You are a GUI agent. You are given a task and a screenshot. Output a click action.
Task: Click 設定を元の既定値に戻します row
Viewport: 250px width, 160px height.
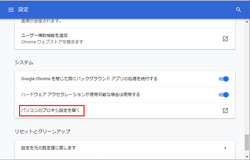coord(125,148)
